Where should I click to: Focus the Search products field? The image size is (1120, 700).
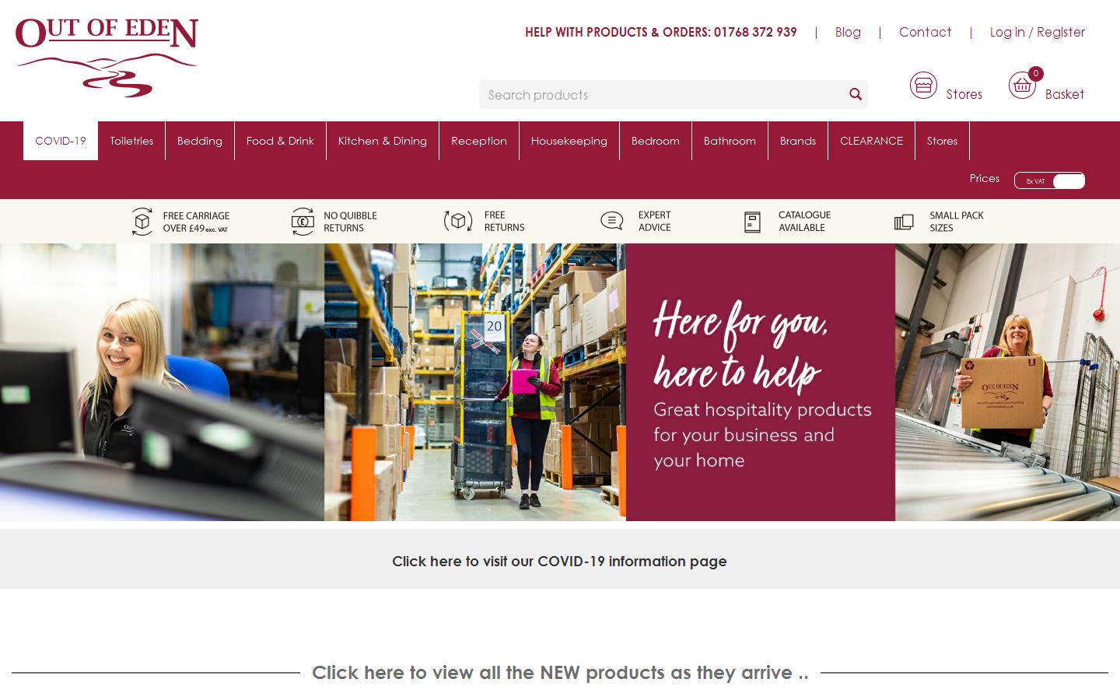point(663,94)
